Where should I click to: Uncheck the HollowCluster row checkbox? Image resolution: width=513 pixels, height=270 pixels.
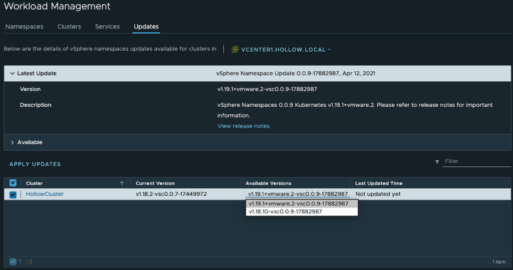pos(13,194)
